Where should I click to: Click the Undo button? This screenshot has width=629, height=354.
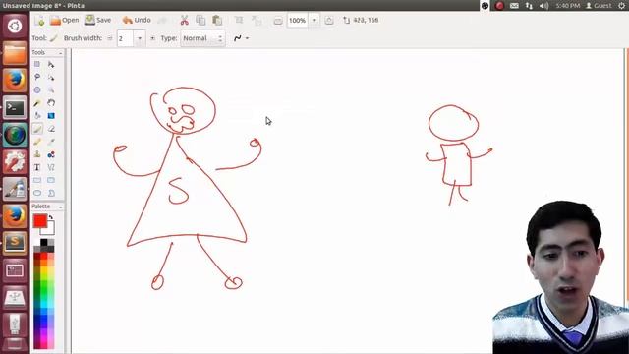click(x=137, y=20)
